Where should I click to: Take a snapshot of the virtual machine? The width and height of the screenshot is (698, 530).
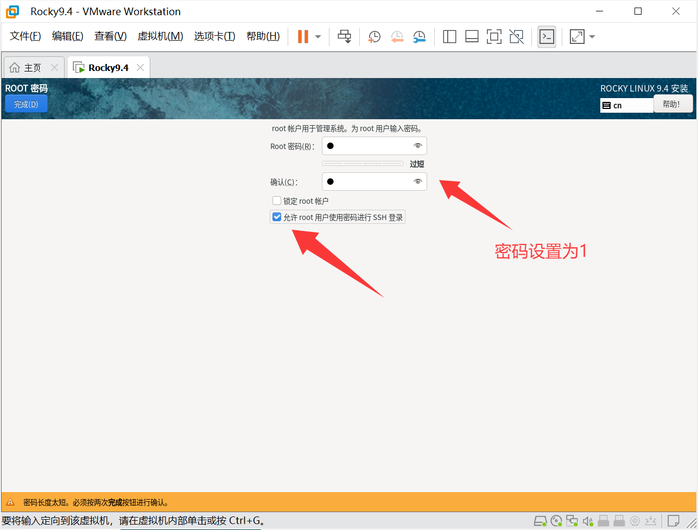(374, 37)
